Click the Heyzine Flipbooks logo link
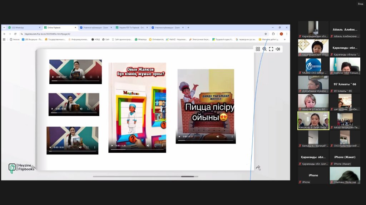 point(21,168)
